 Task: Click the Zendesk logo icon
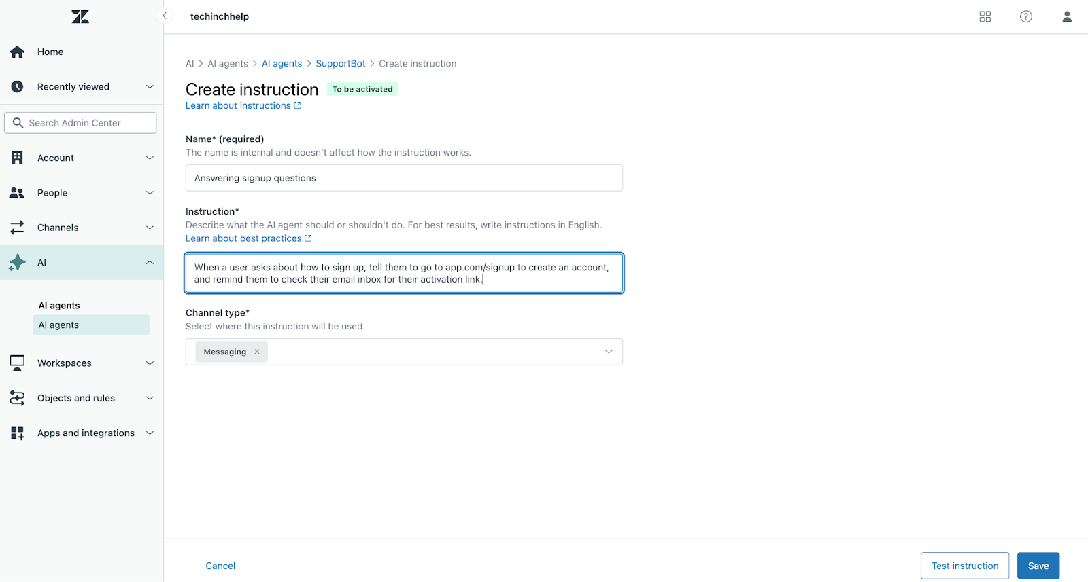pyautogui.click(x=80, y=17)
